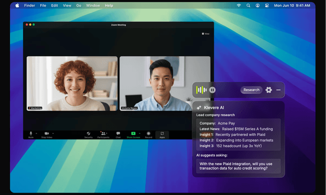
Task: Pause Klevere listening
Action: [x=212, y=90]
